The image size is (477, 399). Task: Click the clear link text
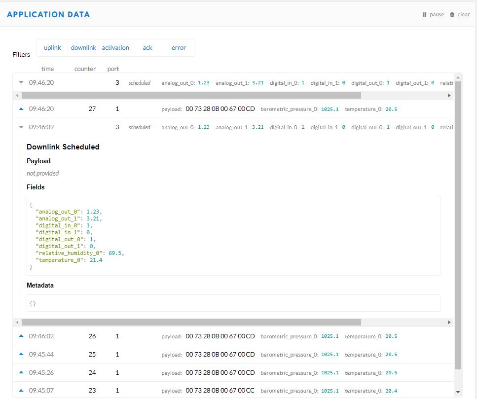463,15
